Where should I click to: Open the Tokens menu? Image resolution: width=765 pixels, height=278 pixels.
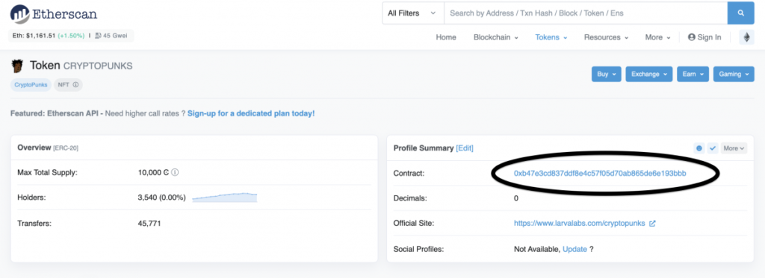click(551, 37)
